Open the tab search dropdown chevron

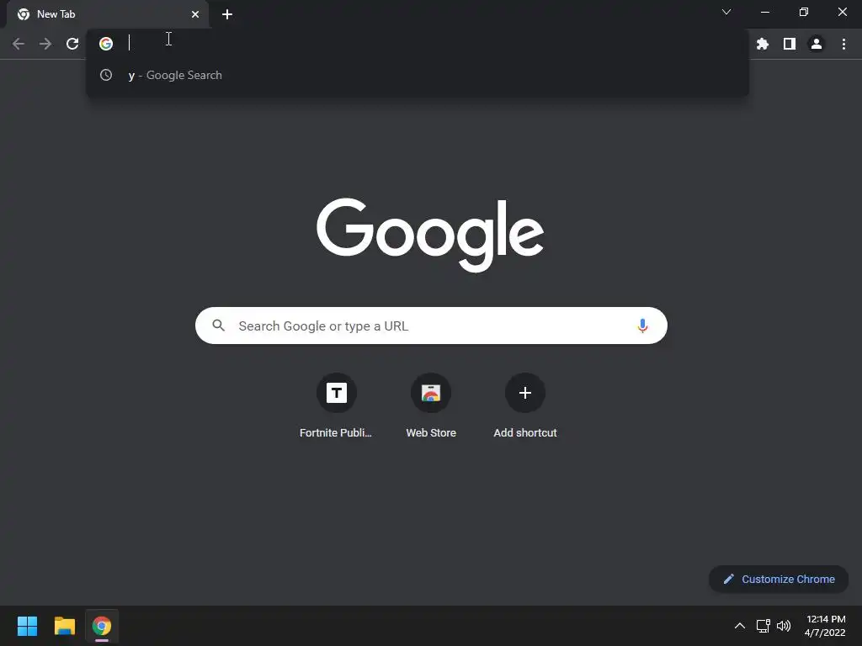pos(726,12)
